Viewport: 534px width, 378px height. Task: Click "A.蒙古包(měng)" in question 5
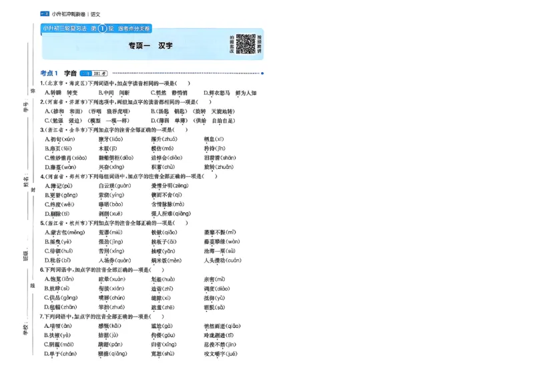point(65,232)
